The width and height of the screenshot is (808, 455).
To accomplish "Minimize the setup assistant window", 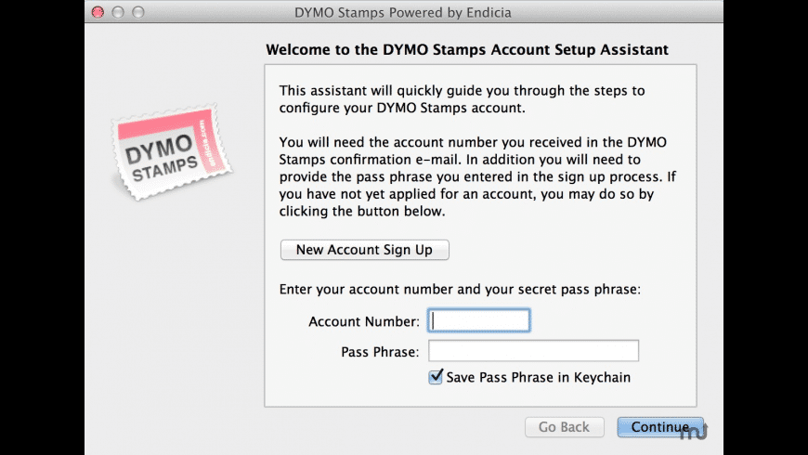I will point(118,12).
